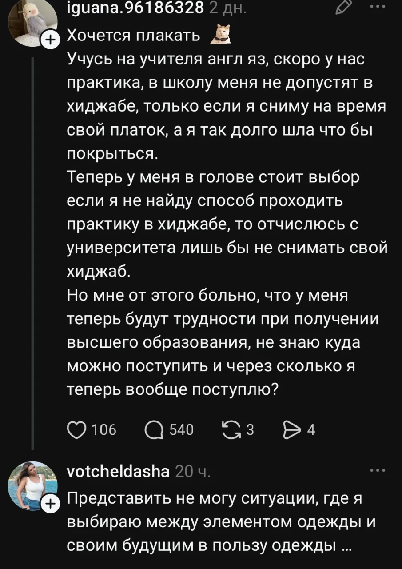Image resolution: width=402 pixels, height=569 pixels.
Task: Share the post using the send icon
Action: point(292,429)
